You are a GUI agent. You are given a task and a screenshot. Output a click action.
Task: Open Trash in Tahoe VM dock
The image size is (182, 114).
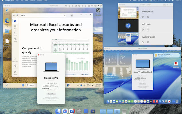(177, 101)
